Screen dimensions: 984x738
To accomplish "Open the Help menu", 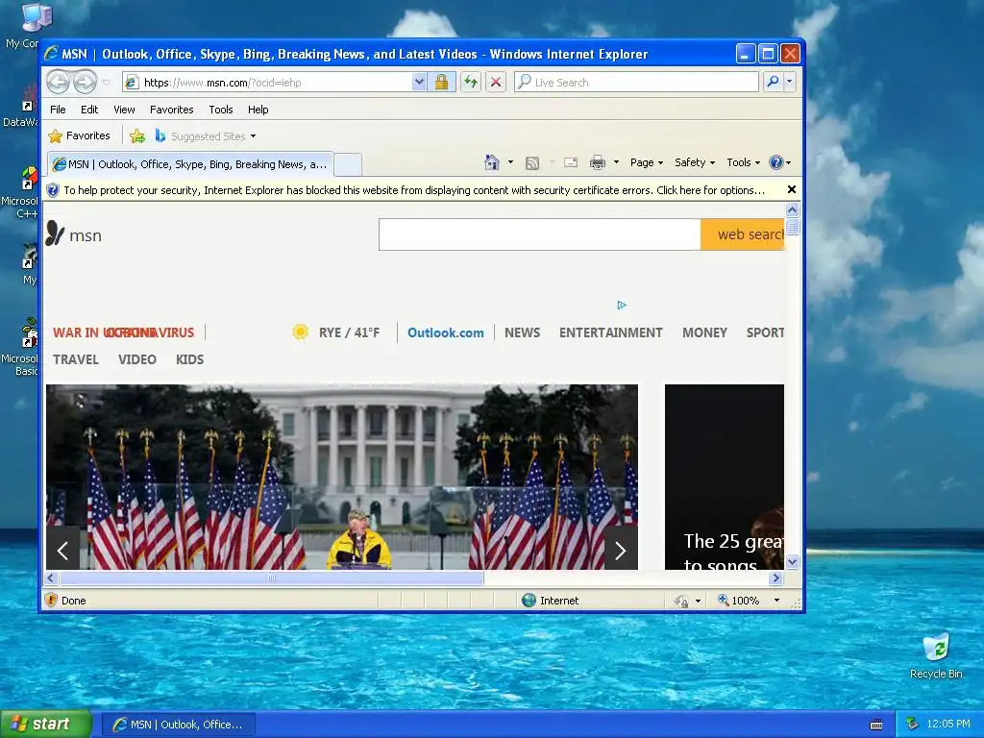I will coord(258,110).
